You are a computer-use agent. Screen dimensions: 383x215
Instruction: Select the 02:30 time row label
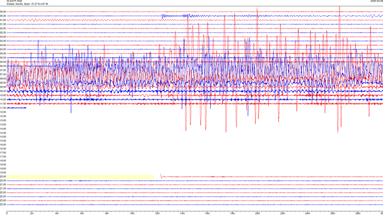pyautogui.click(x=3, y=33)
